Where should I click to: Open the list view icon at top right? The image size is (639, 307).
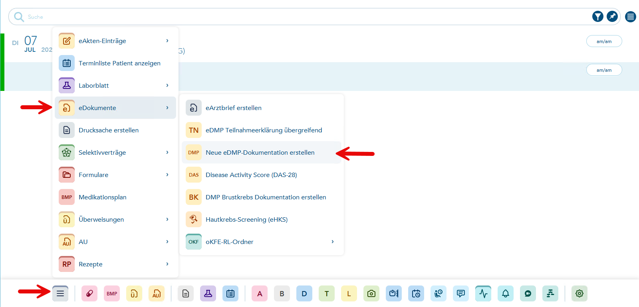click(631, 17)
